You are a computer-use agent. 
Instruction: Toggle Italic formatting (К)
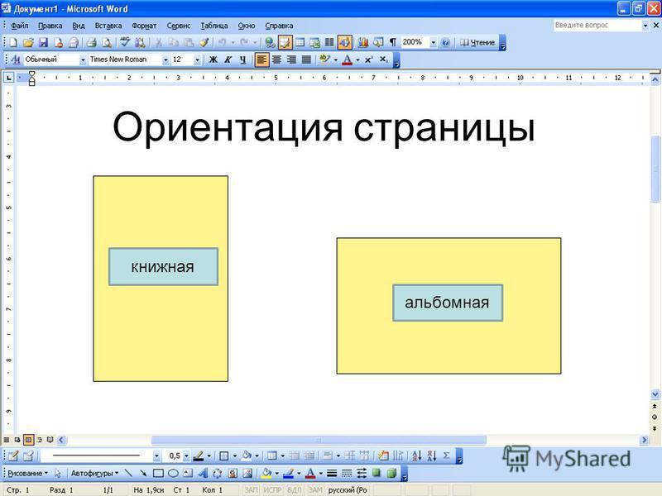click(228, 60)
